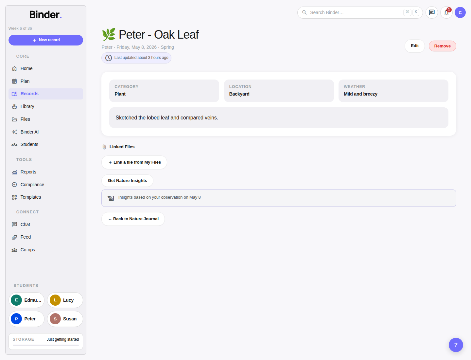The height and width of the screenshot is (360, 471).
Task: Go Back to Nature Journal
Action: pyautogui.click(x=133, y=219)
